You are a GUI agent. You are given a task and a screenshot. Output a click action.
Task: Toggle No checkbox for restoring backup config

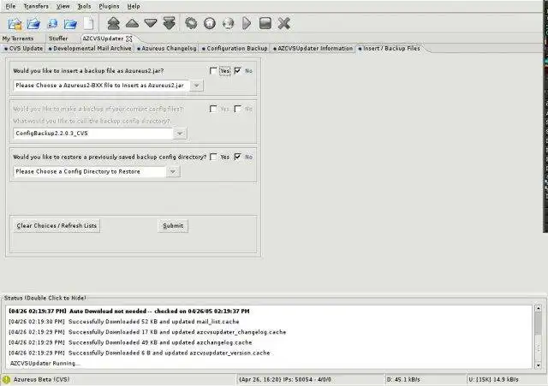point(238,157)
